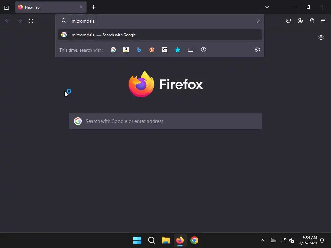Image resolution: width=331 pixels, height=248 pixels.
Task: Open Google Chrome from taskbar
Action: coord(194,240)
